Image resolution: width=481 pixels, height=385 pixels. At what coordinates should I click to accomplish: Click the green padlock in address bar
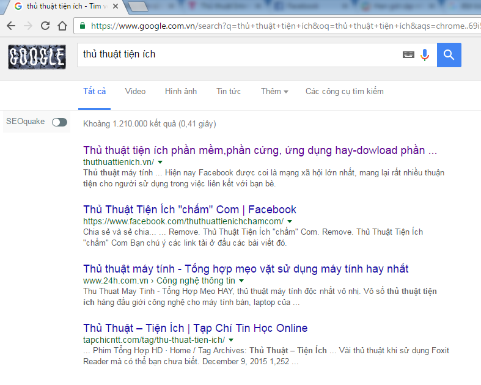83,26
